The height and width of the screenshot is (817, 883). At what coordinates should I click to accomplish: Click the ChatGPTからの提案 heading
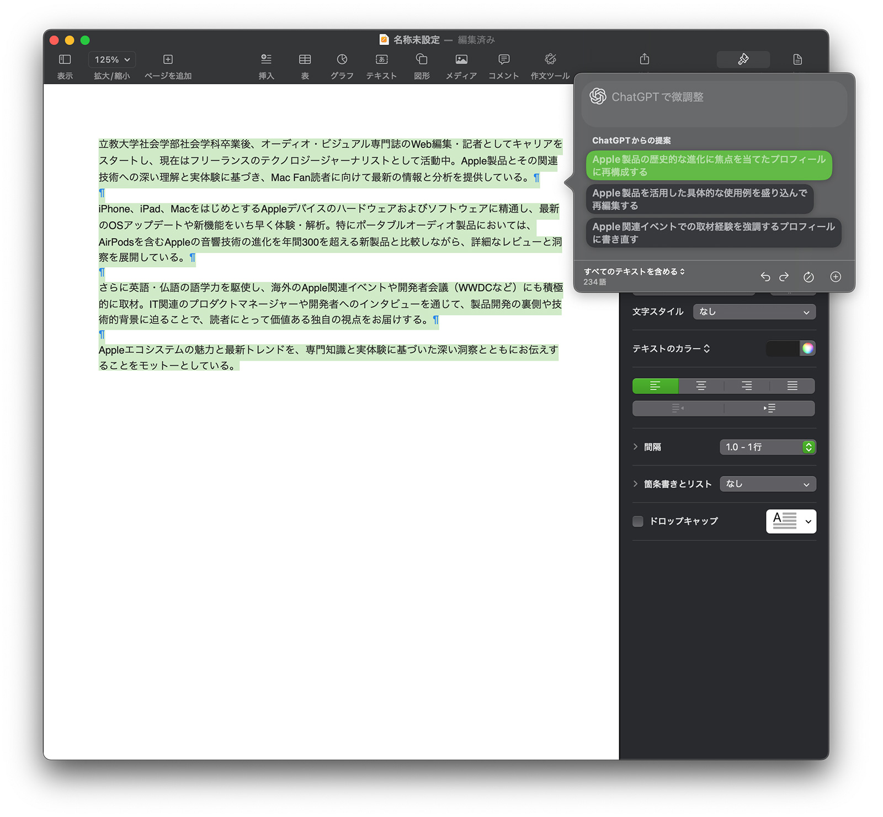[x=631, y=140]
